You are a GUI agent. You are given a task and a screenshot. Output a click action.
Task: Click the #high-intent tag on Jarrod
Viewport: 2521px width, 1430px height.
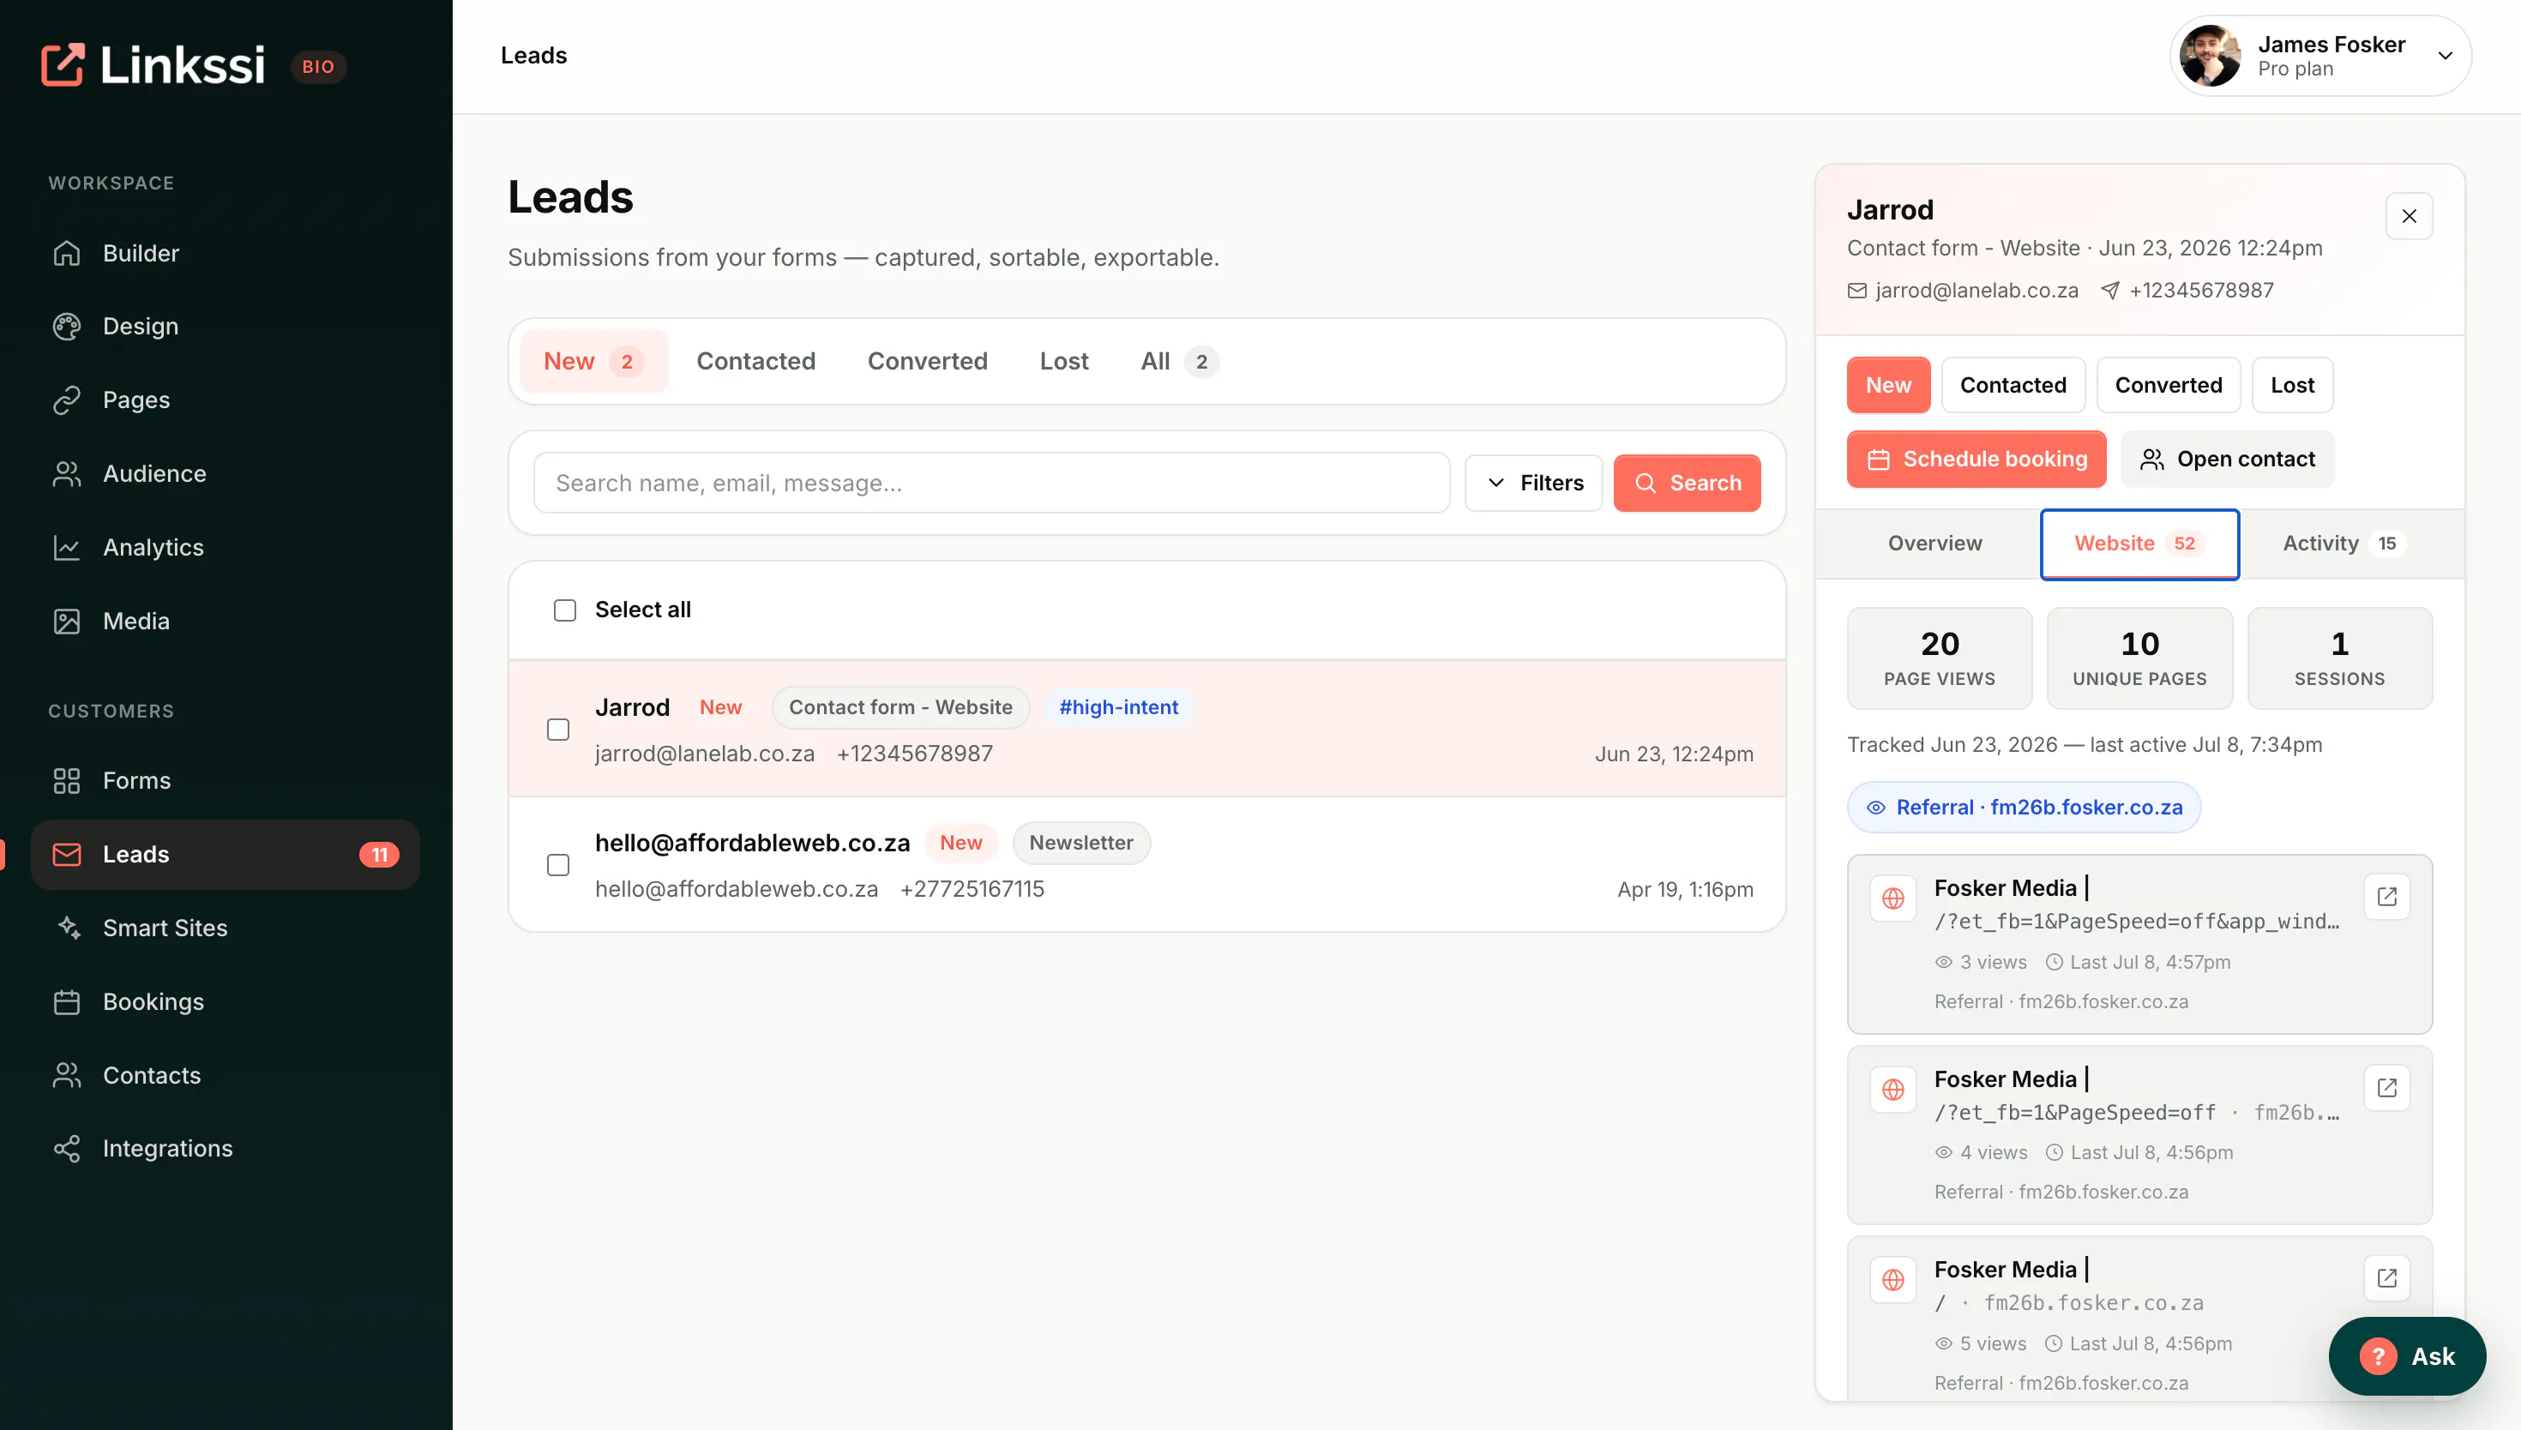1117,707
